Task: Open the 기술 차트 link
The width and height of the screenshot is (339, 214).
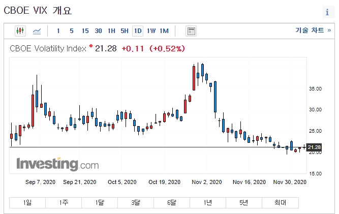Action: pyautogui.click(x=313, y=30)
